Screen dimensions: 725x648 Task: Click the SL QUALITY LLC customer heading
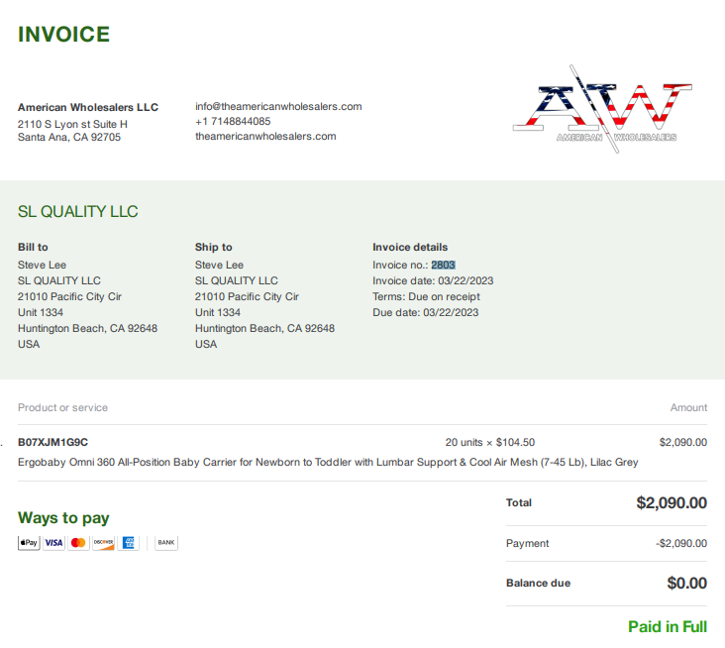point(77,212)
